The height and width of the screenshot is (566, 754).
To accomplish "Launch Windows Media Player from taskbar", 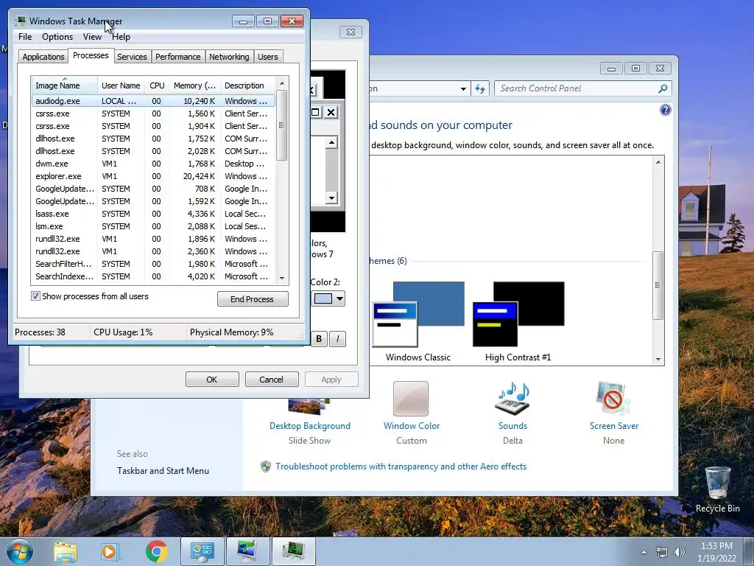I will click(110, 551).
